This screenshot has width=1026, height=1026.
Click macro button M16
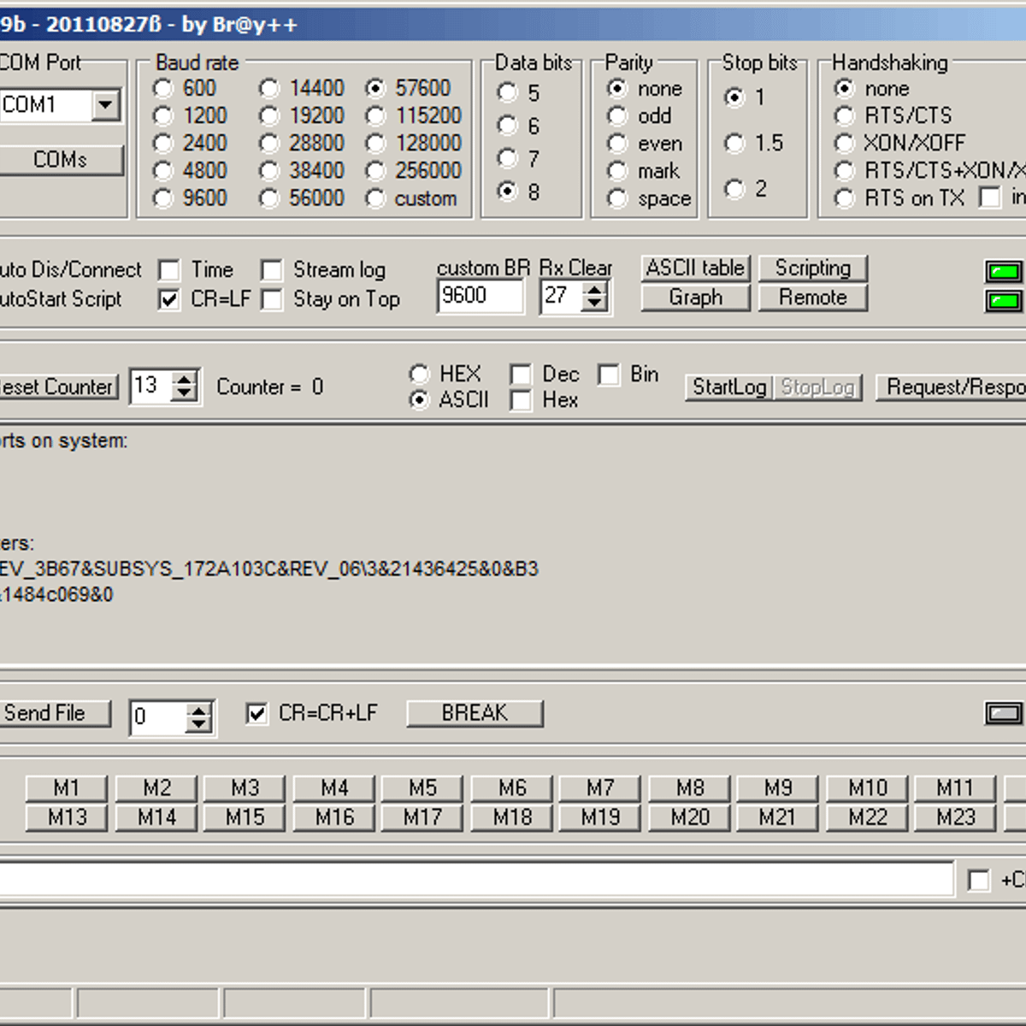point(334,817)
